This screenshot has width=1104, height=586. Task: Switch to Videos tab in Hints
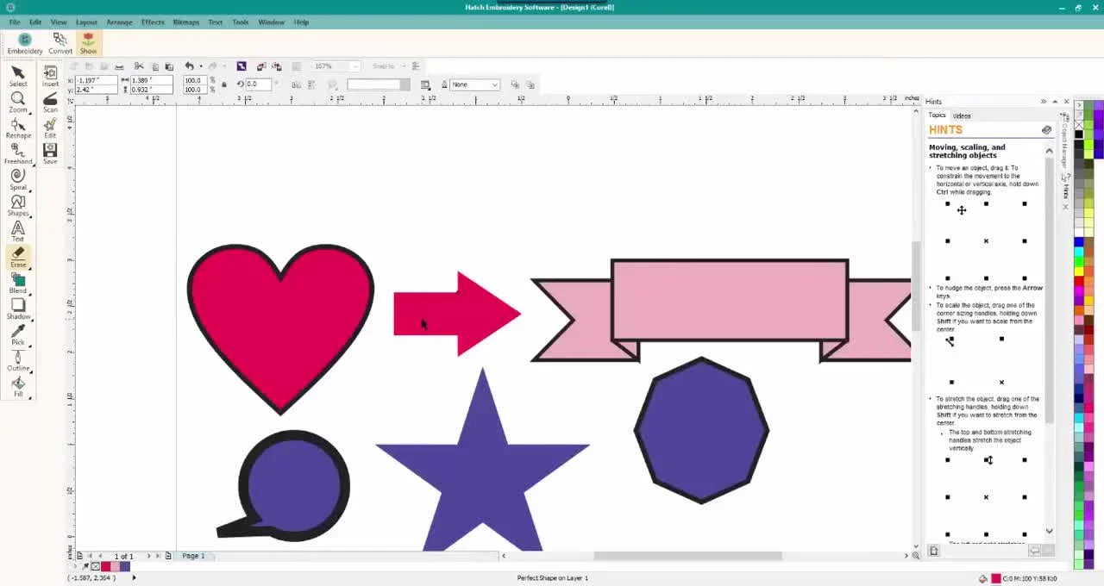tap(962, 115)
